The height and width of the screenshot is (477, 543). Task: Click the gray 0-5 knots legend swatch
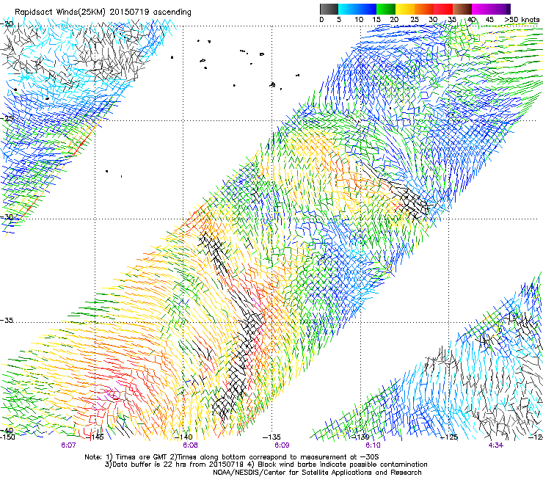[329, 9]
